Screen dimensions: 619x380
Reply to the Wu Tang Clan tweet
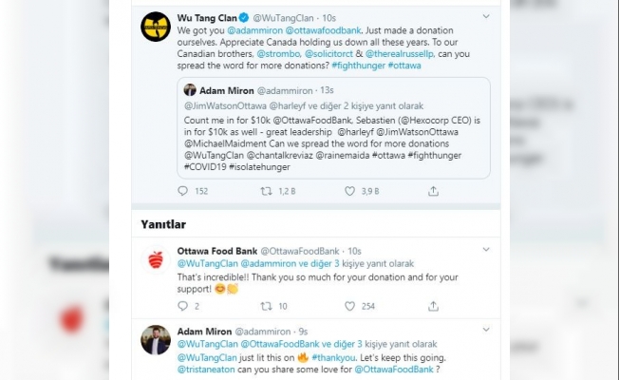tap(183, 191)
